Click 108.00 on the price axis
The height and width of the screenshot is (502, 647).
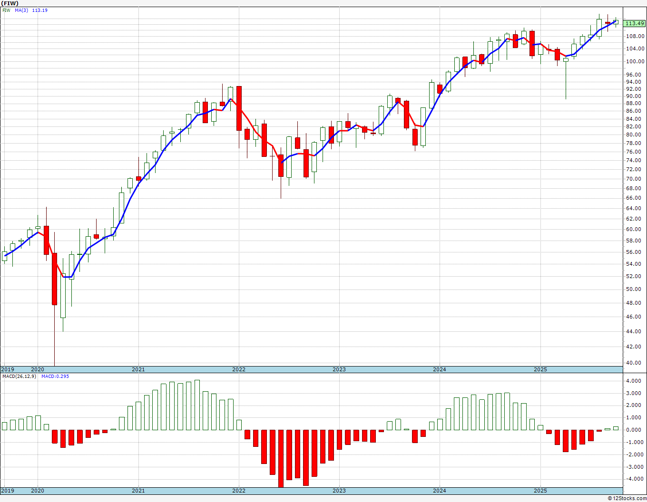[635, 36]
